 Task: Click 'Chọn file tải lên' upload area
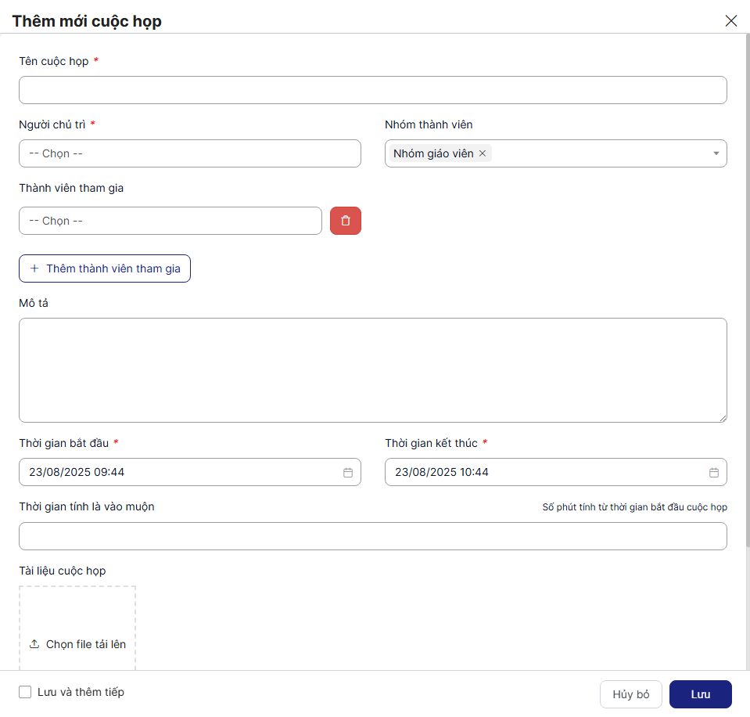click(85, 644)
